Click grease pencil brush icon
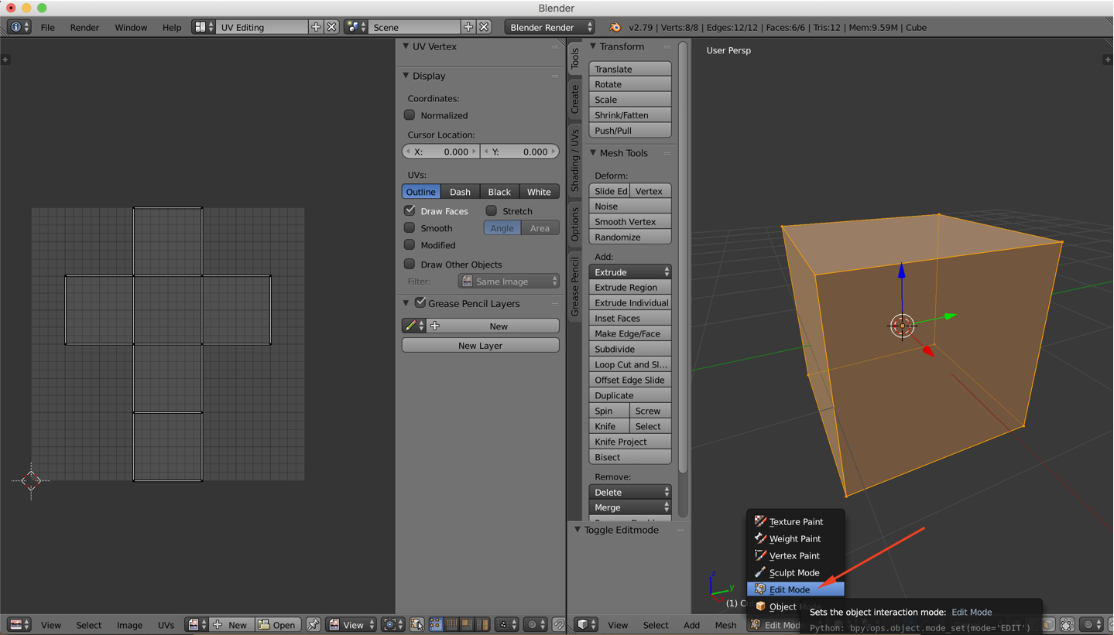1114x635 pixels. pyautogui.click(x=413, y=326)
